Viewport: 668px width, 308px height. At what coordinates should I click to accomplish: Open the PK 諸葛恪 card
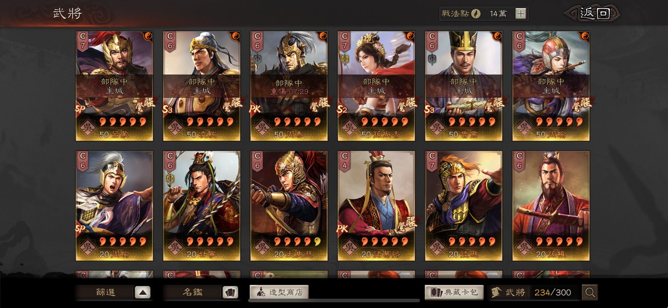[x=376, y=205]
